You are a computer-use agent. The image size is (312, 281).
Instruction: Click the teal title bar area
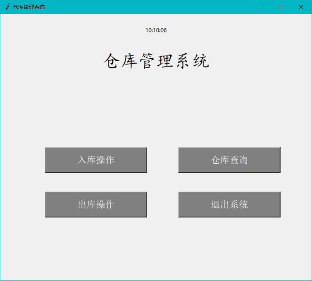click(142, 7)
